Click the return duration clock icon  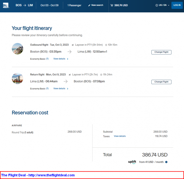(x=101, y=75)
